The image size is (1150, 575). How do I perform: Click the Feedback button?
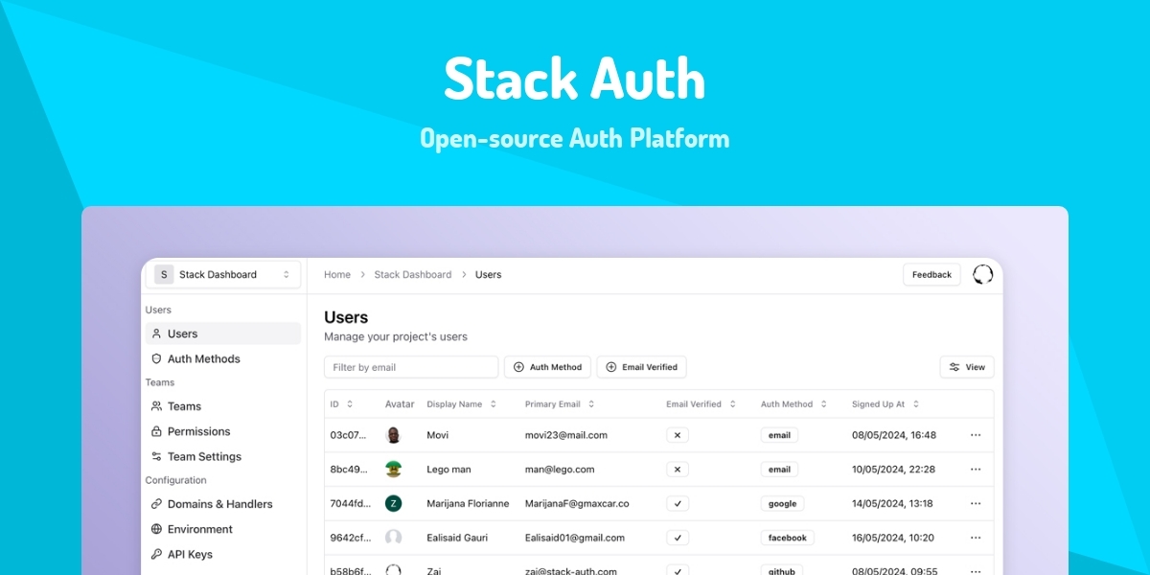[931, 275]
